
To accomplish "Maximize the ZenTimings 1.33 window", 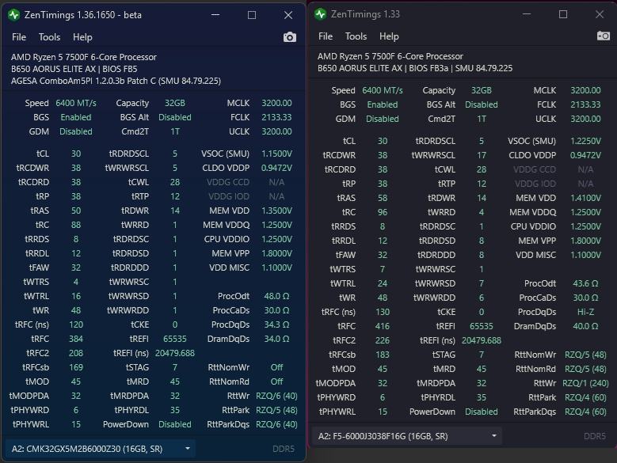I will pyautogui.click(x=563, y=14).
